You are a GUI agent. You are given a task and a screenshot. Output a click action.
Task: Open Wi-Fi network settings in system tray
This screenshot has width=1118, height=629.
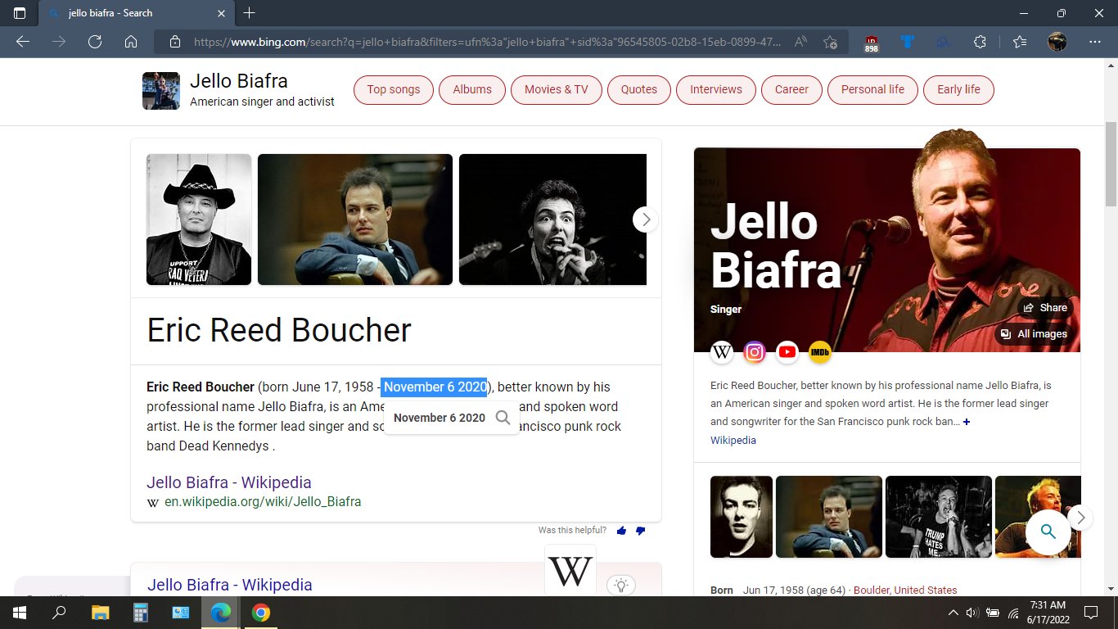click(1013, 613)
